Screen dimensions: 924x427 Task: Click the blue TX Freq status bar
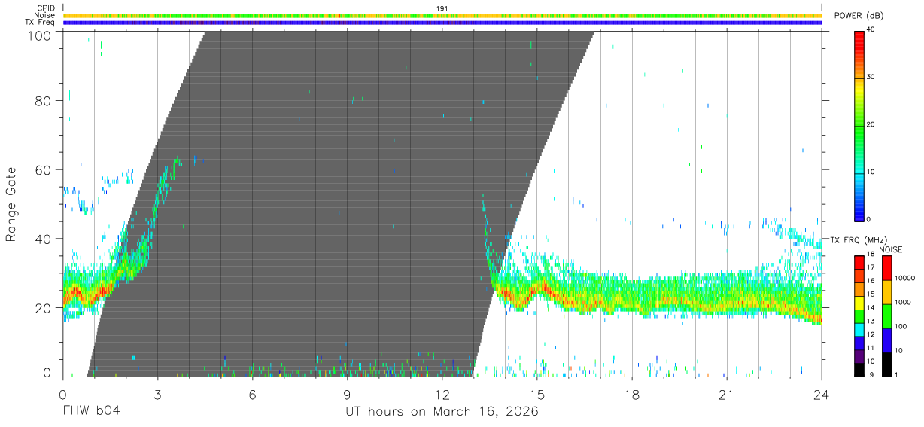click(442, 23)
